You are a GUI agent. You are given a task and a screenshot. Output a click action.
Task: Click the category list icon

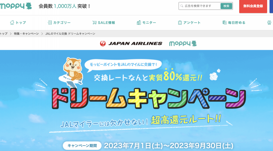click(50, 22)
